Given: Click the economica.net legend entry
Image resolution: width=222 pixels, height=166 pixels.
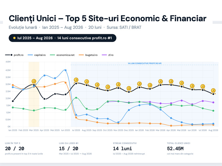Looking at the screenshot, I should pos(62,55).
